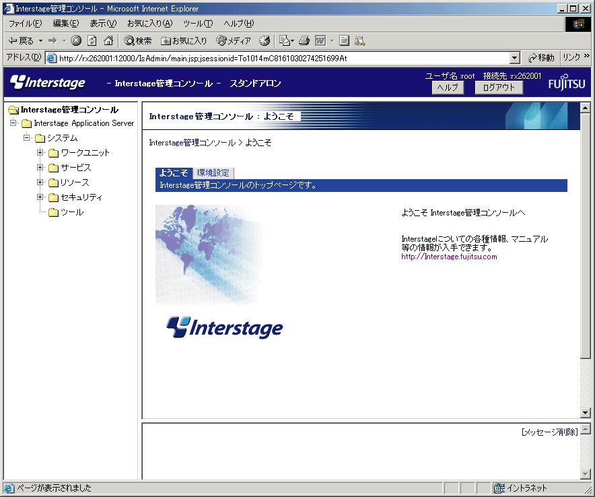The image size is (595, 497).
Task: Open the ファイル(F) menu
Action: 25,24
